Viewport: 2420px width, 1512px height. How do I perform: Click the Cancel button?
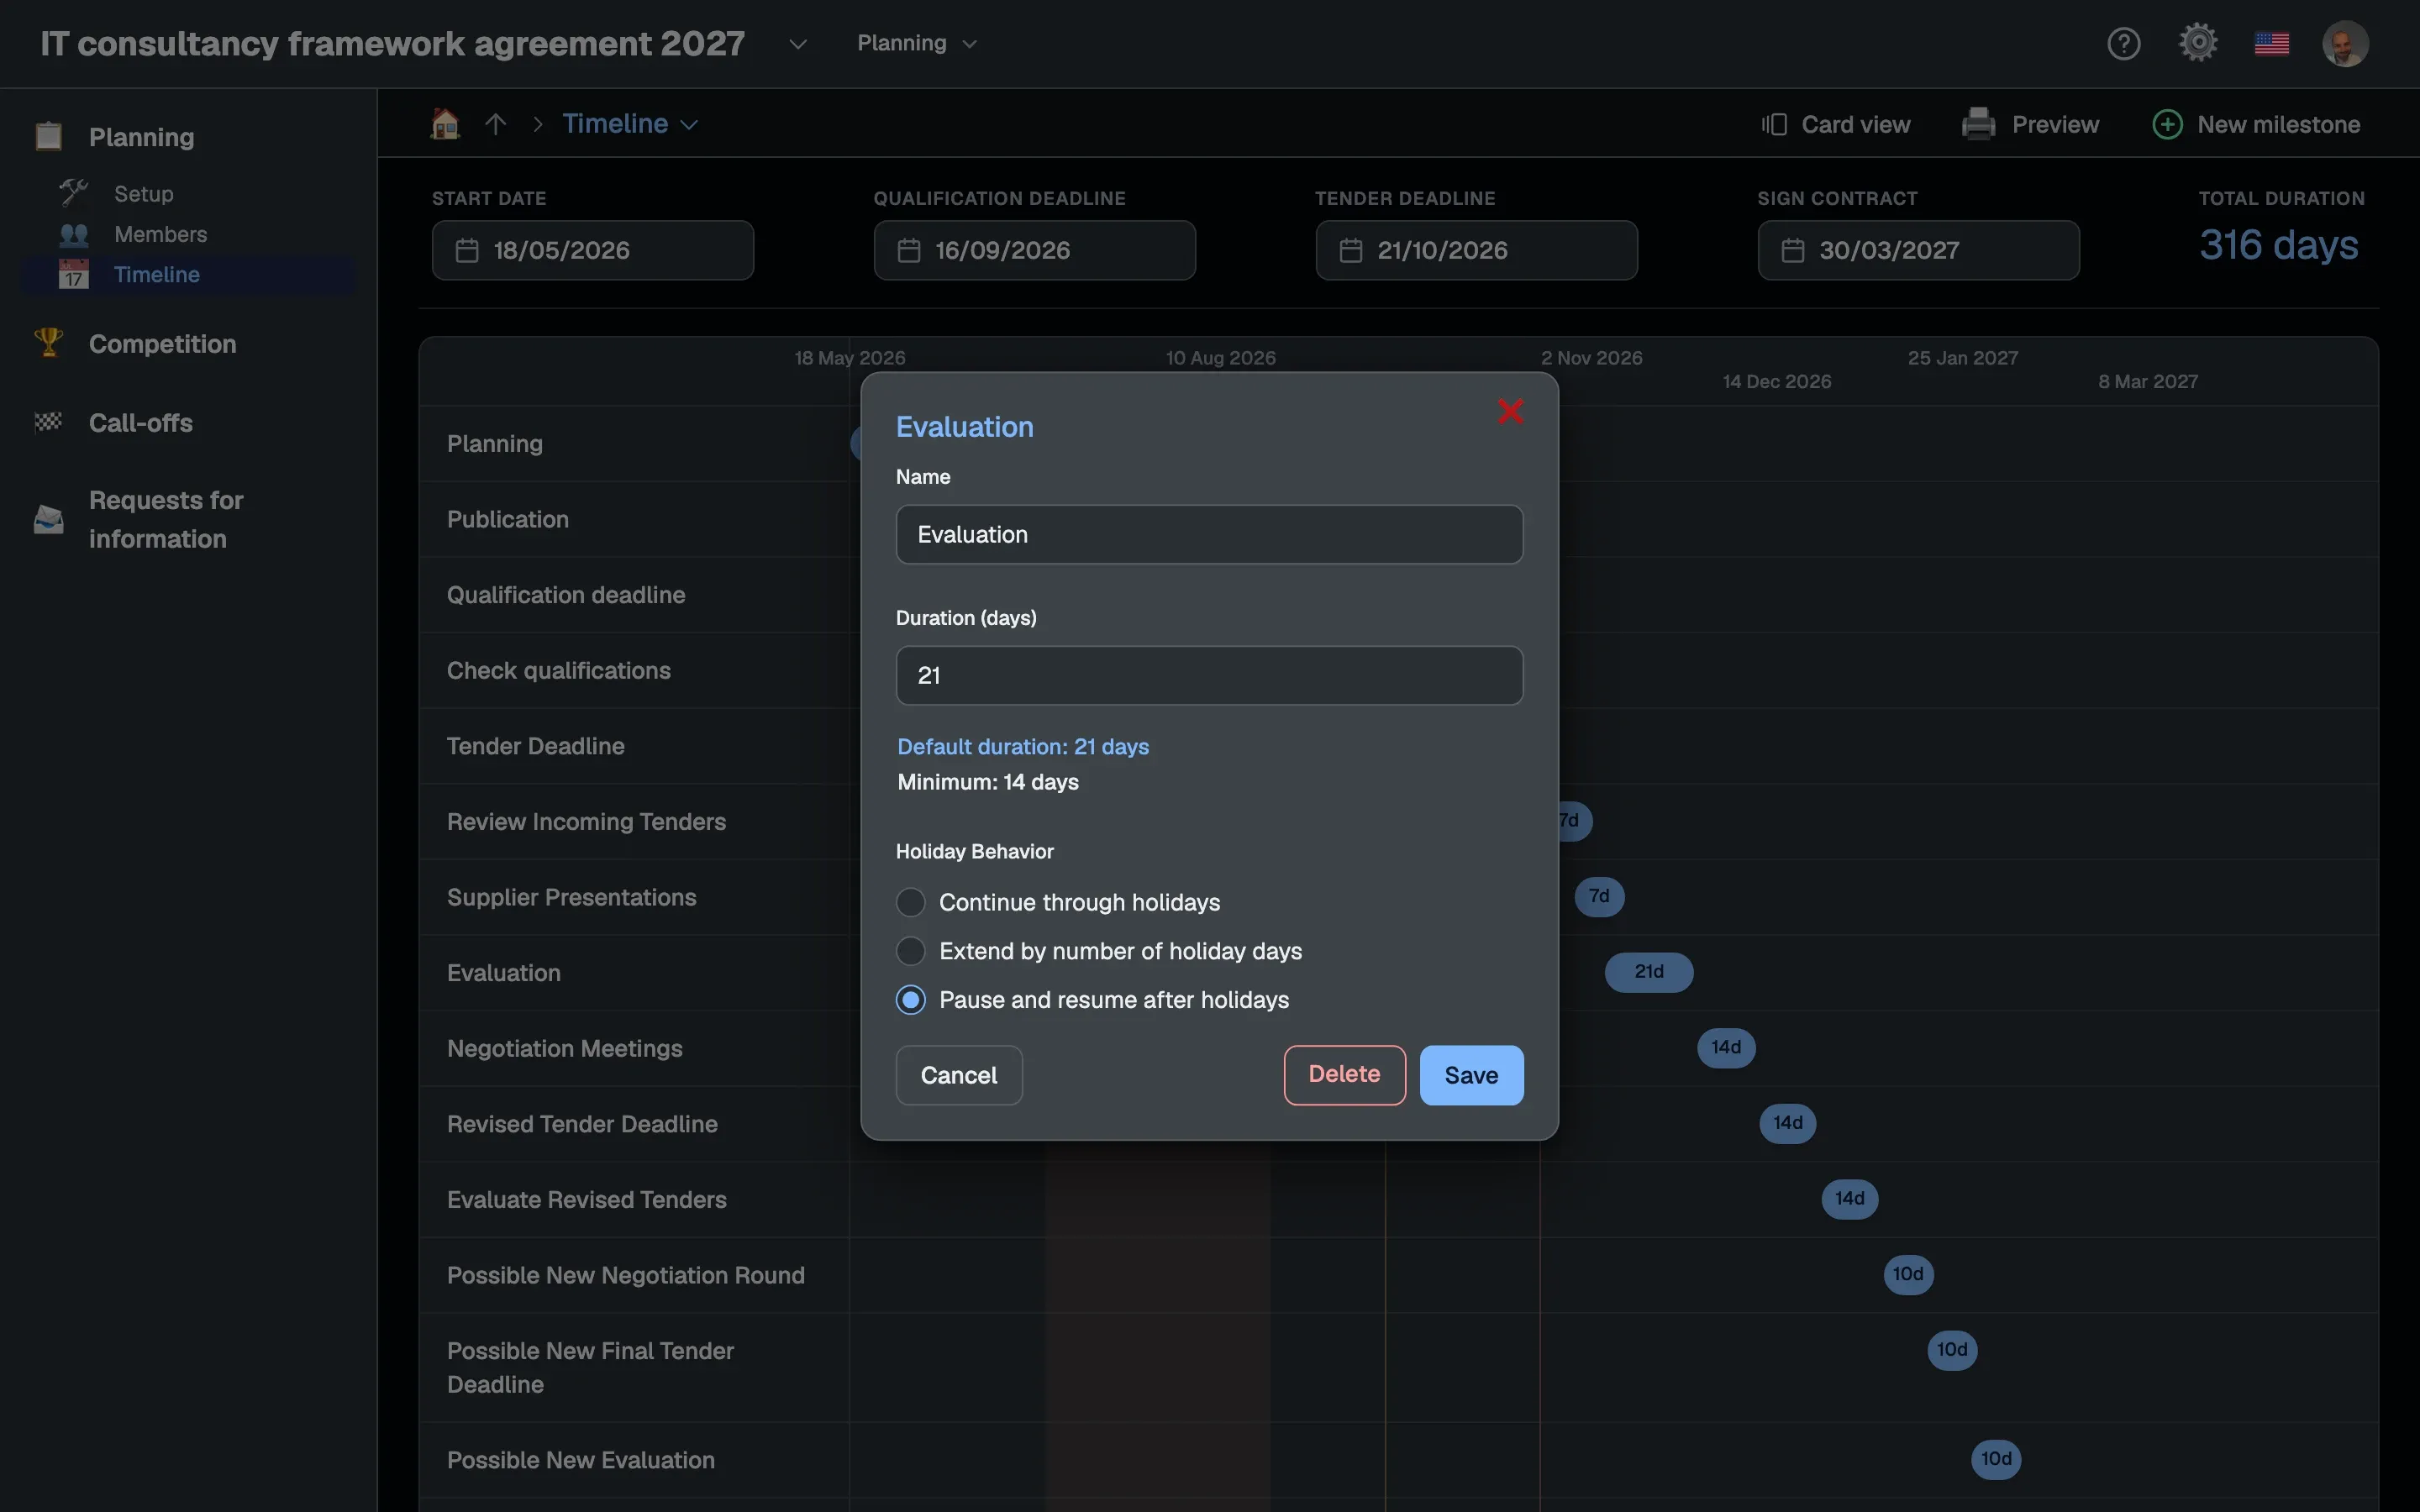pyautogui.click(x=958, y=1075)
